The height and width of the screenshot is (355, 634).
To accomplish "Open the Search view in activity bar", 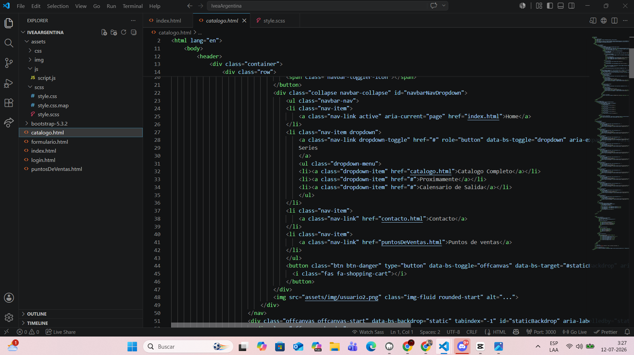I will [9, 43].
